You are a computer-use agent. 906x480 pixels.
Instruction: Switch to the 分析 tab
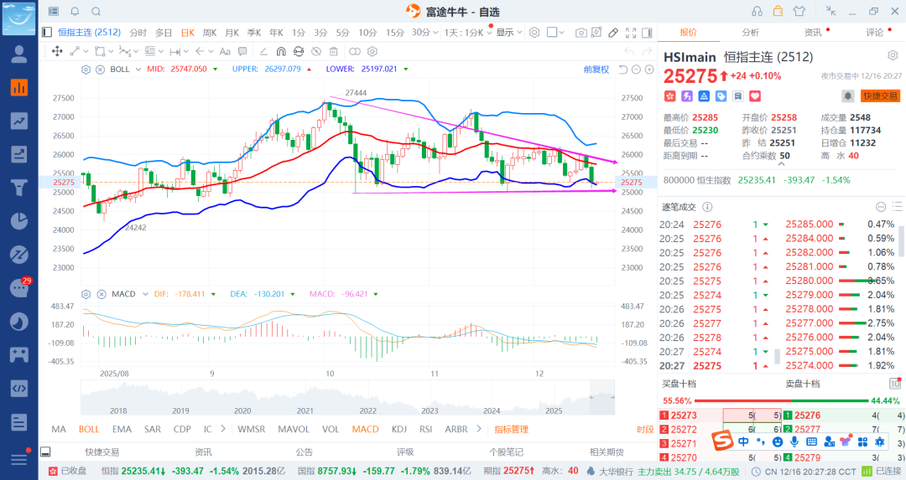tap(750, 33)
